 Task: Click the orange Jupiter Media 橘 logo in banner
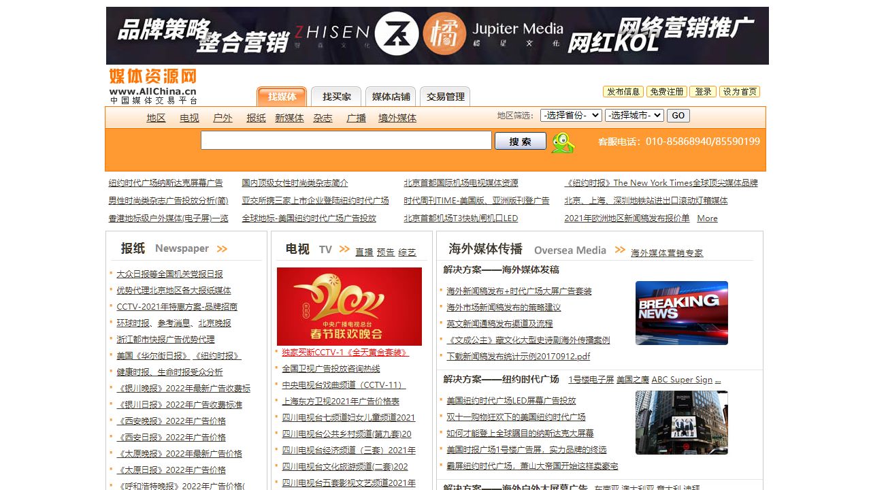click(x=445, y=34)
